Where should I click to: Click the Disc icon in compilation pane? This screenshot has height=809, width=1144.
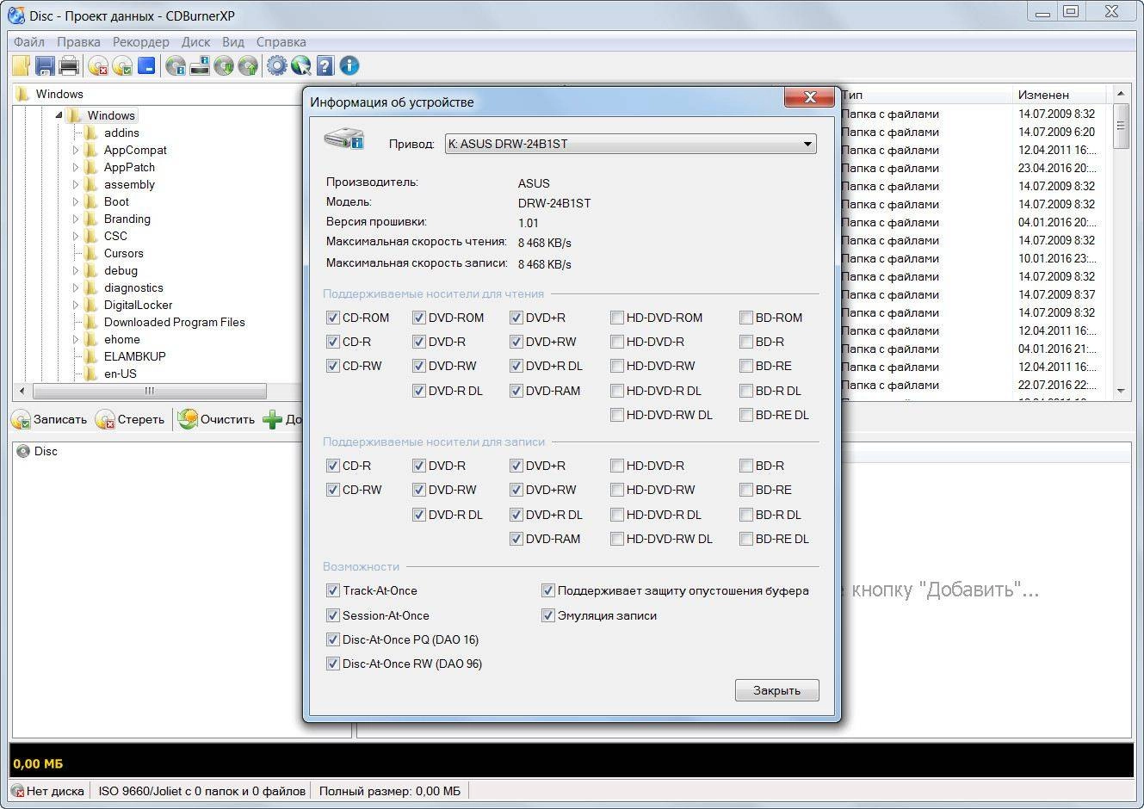coord(22,451)
